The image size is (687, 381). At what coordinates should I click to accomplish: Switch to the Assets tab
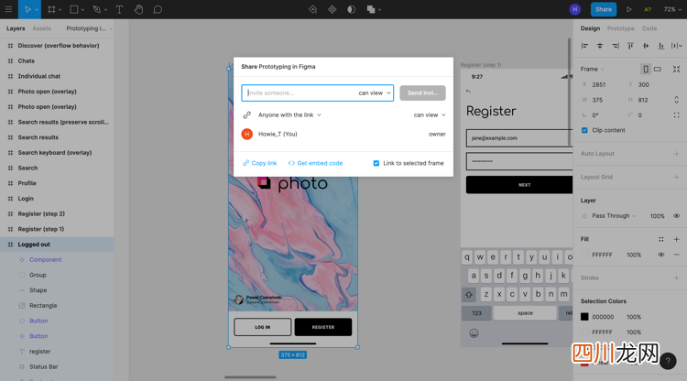(x=41, y=28)
